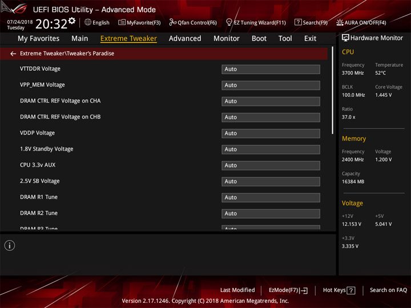Click the CPU temperature 52°C value

coord(380,73)
